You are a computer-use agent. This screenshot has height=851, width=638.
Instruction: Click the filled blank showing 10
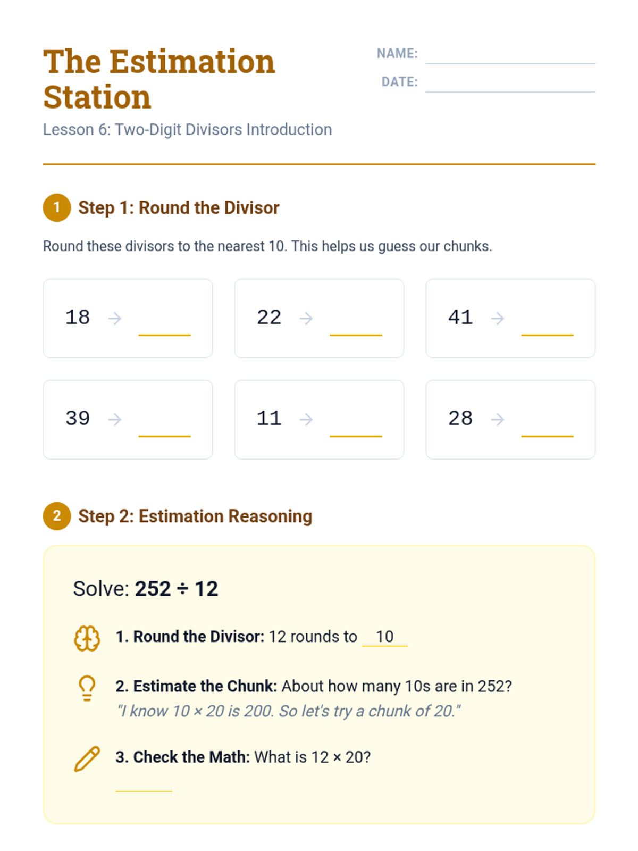click(x=385, y=637)
